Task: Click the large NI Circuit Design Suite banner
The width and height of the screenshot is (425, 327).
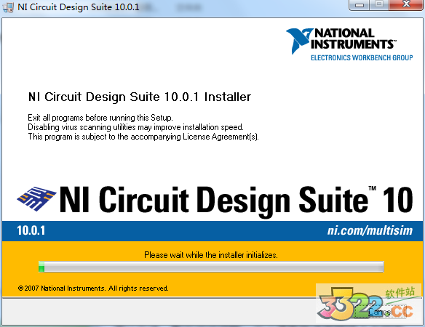Action: click(x=236, y=201)
